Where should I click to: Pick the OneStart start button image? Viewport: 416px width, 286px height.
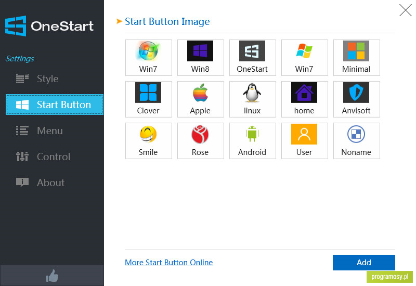click(253, 58)
